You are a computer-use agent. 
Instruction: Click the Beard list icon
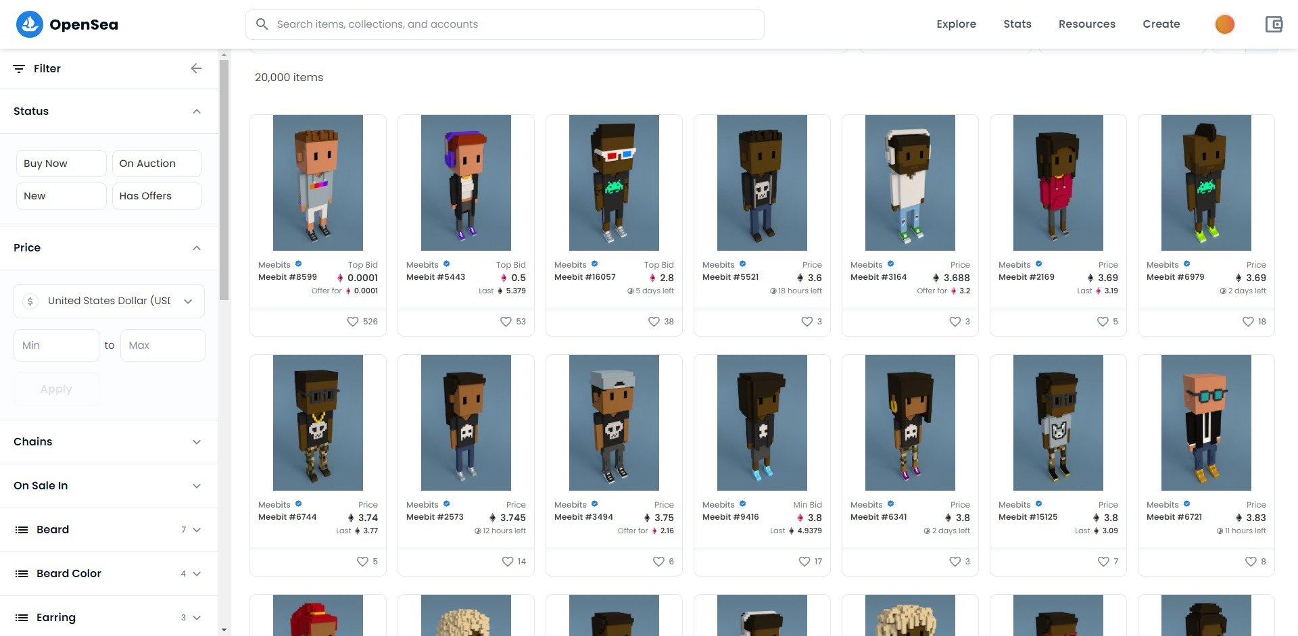[22, 530]
